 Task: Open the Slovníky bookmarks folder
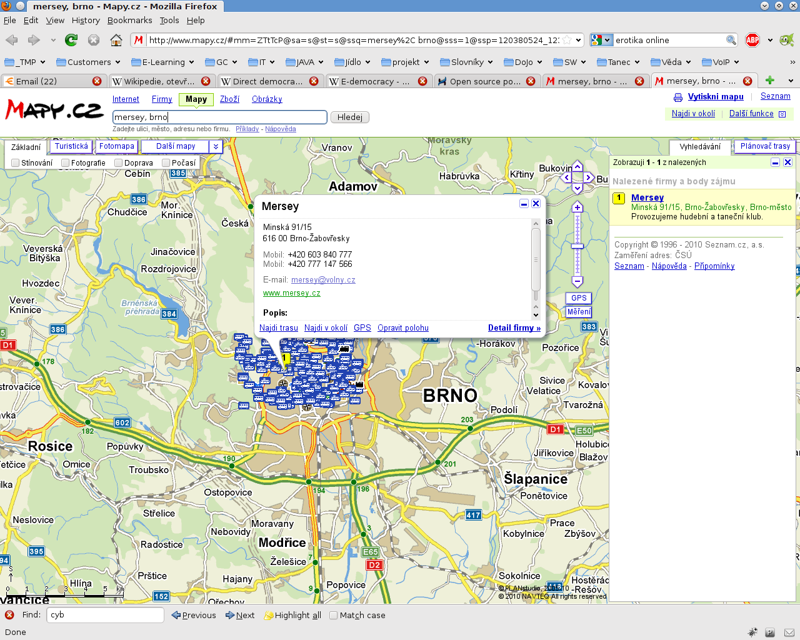pyautogui.click(x=466, y=62)
